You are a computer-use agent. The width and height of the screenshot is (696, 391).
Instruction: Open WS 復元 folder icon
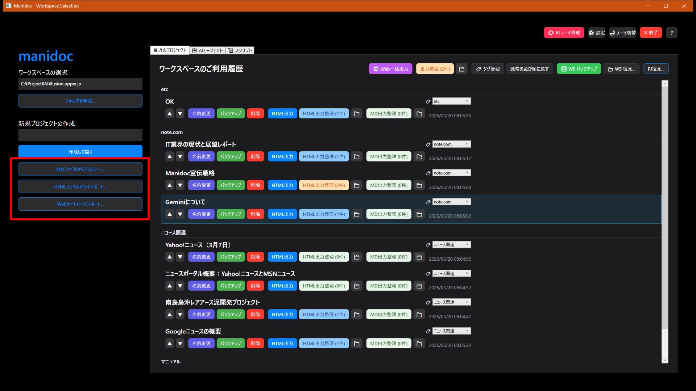610,69
